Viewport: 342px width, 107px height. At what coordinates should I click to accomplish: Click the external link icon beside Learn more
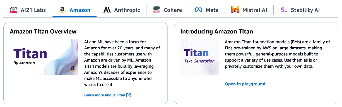[128, 95]
